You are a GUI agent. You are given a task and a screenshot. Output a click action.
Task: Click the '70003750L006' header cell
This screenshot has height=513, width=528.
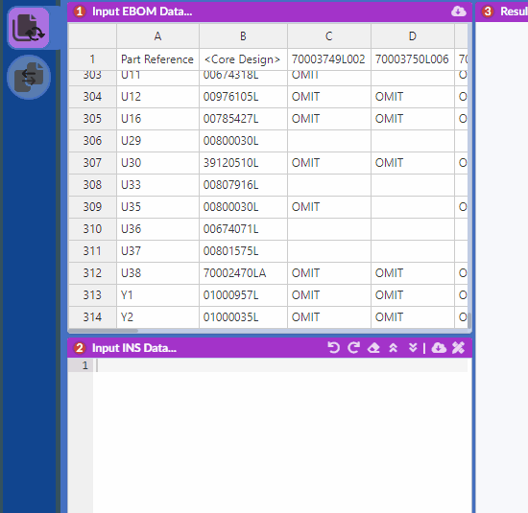pyautogui.click(x=413, y=59)
